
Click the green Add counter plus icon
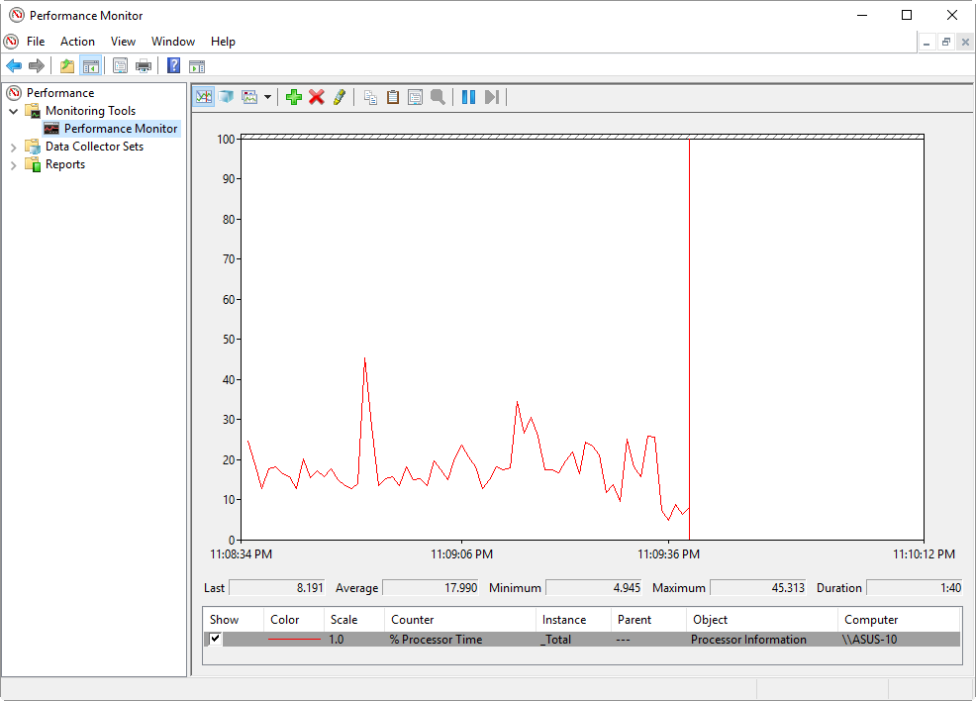(x=293, y=97)
